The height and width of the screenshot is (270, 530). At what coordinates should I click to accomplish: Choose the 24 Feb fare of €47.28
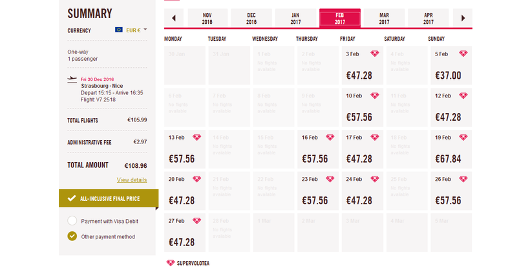tap(361, 192)
